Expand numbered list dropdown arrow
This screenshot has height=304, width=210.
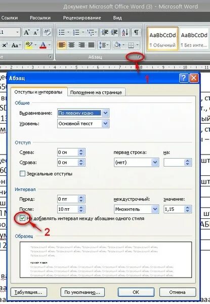coord(83,32)
